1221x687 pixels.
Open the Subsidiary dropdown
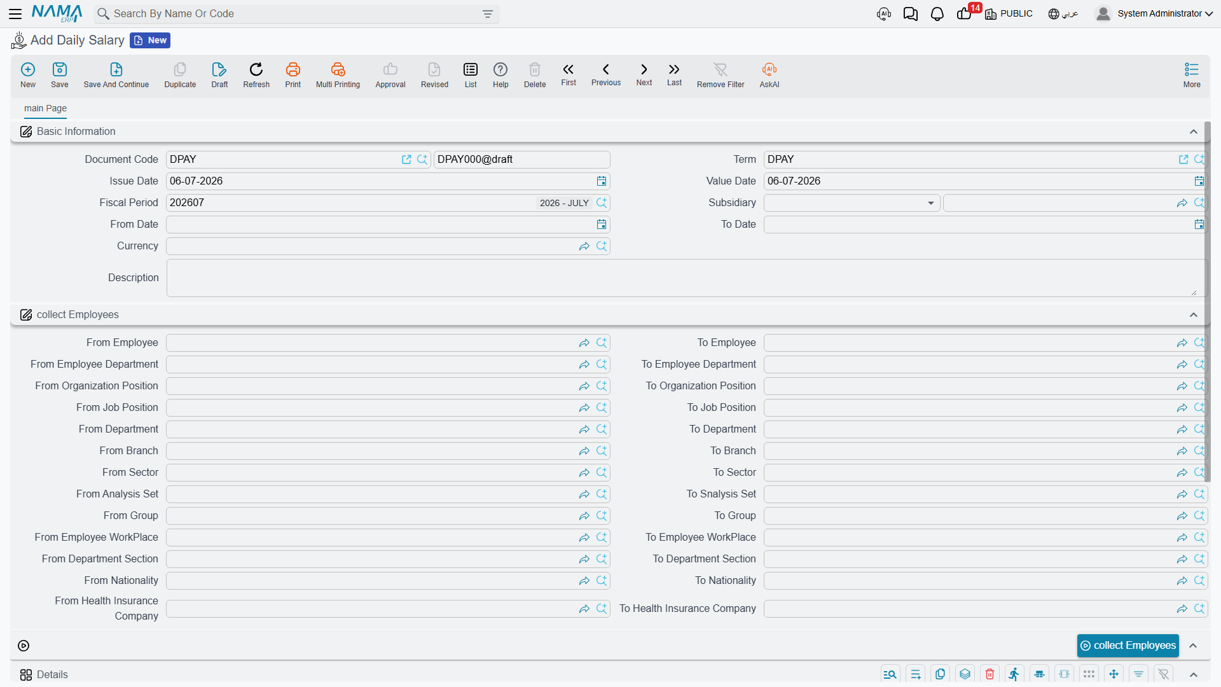[852, 203]
